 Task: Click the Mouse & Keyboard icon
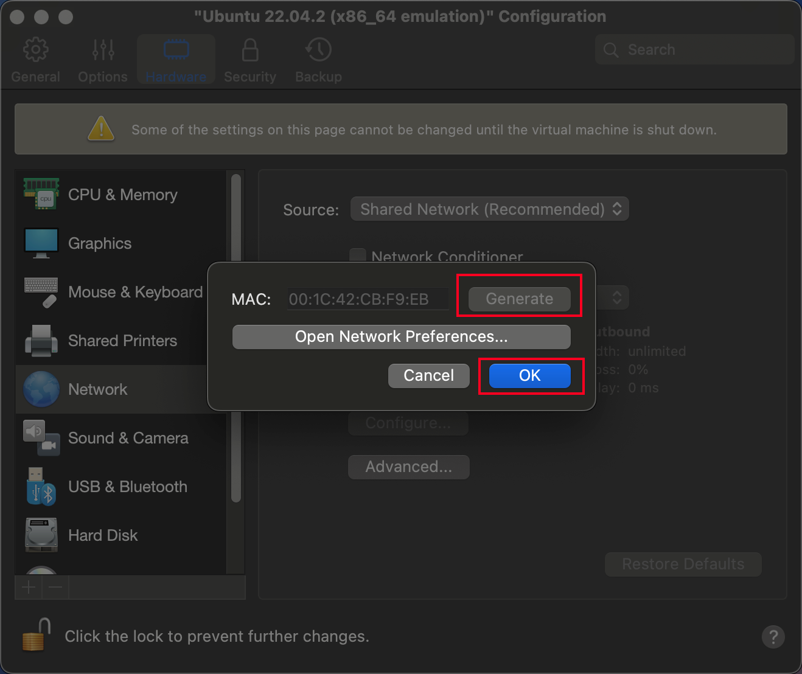pos(41,292)
